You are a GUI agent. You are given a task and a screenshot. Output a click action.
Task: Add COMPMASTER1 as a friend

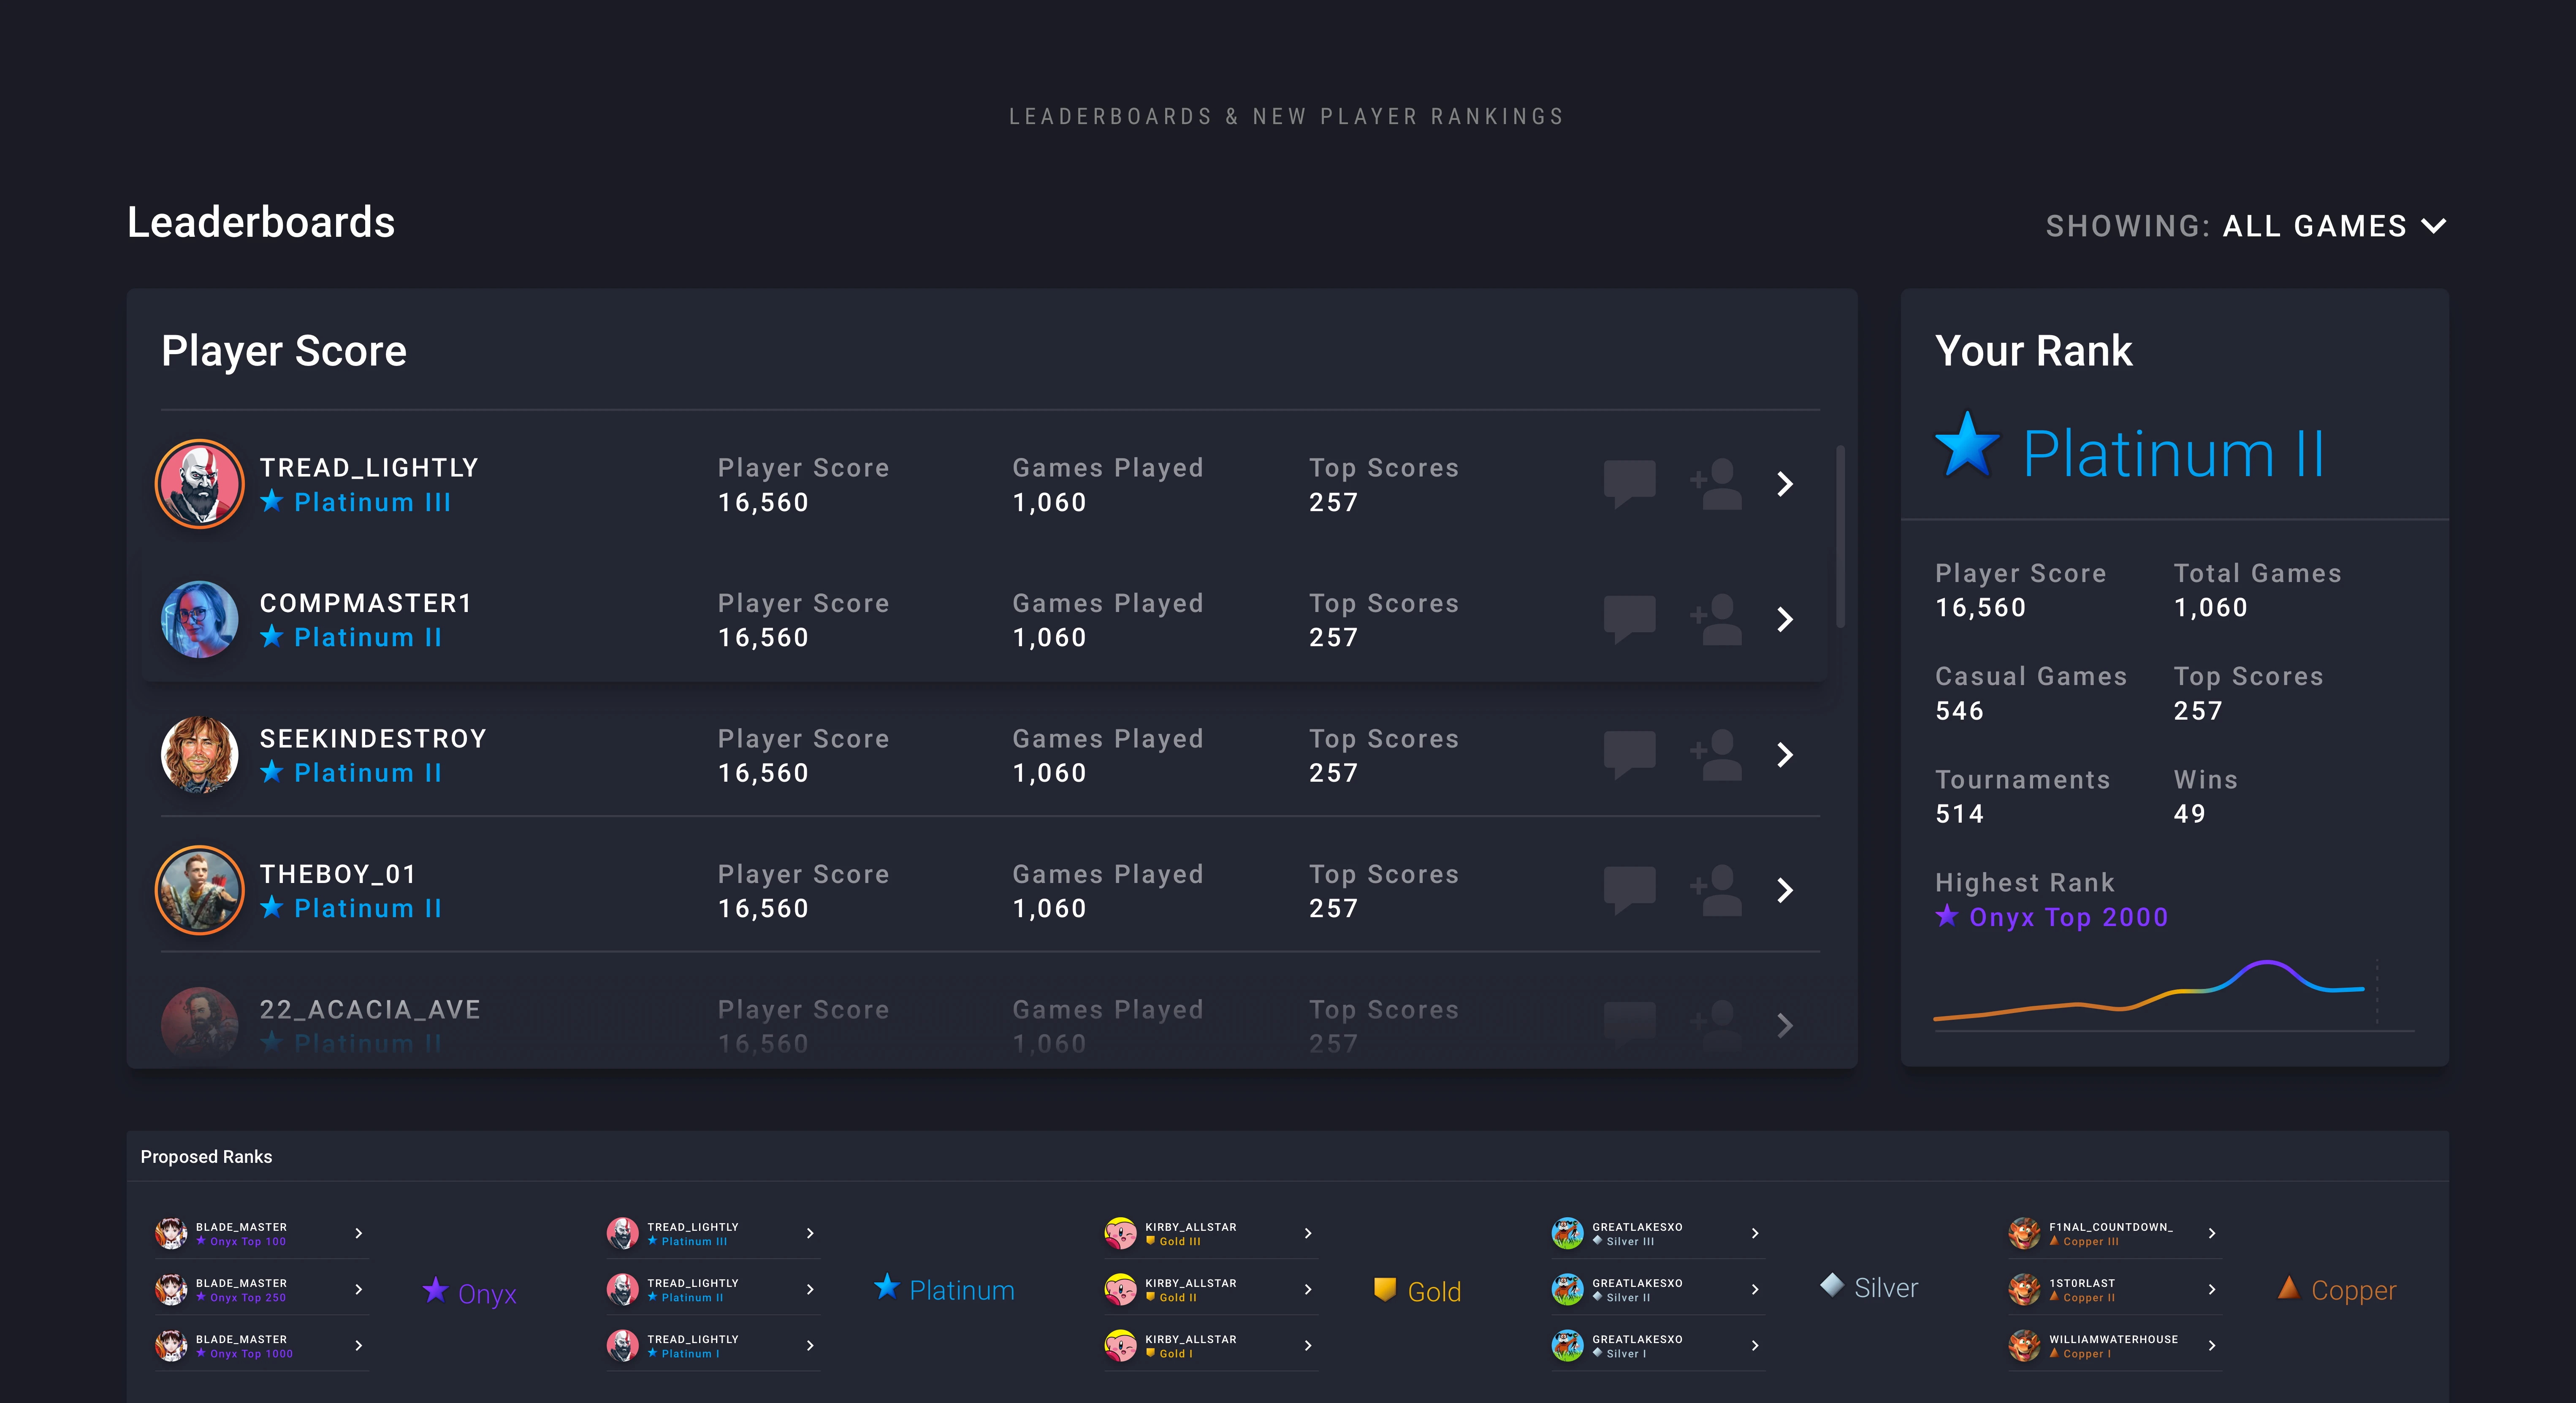click(1716, 620)
